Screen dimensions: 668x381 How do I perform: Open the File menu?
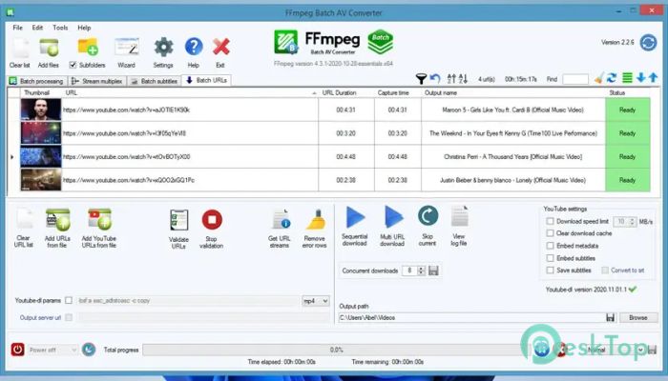click(x=17, y=28)
